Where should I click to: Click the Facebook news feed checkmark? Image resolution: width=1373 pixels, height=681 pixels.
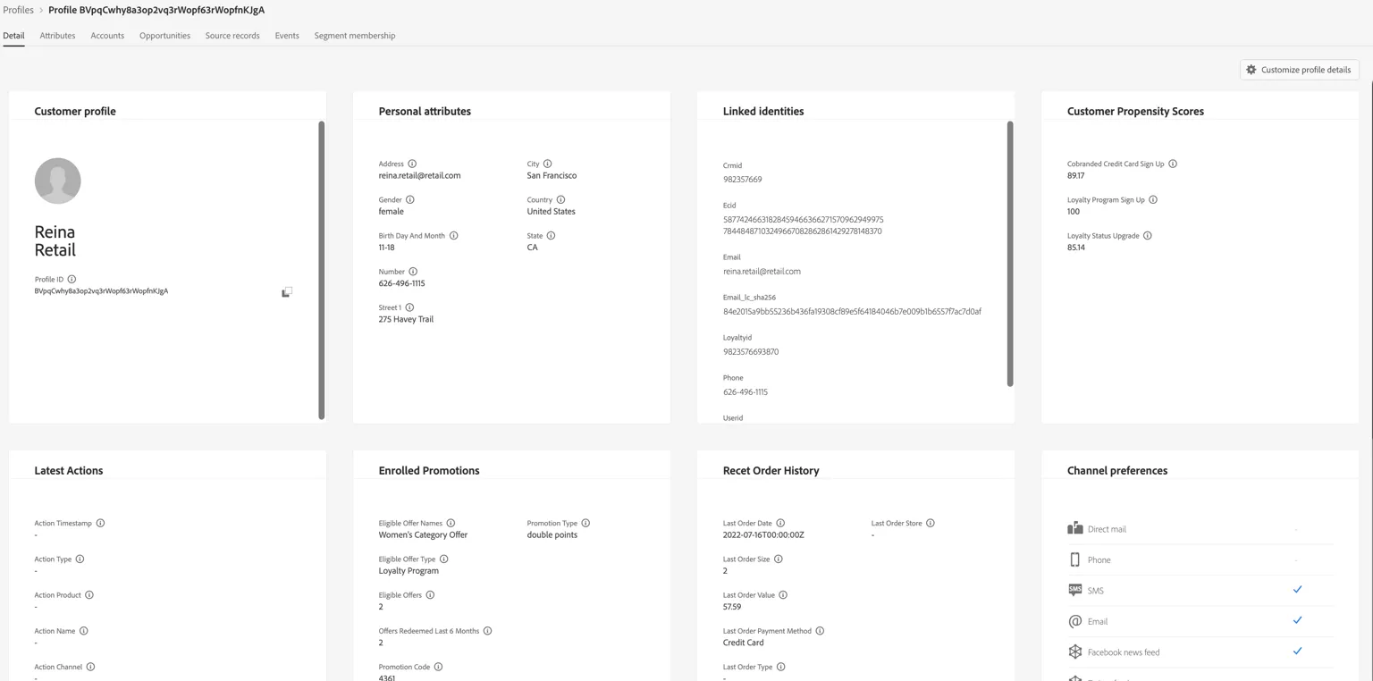pyautogui.click(x=1297, y=652)
